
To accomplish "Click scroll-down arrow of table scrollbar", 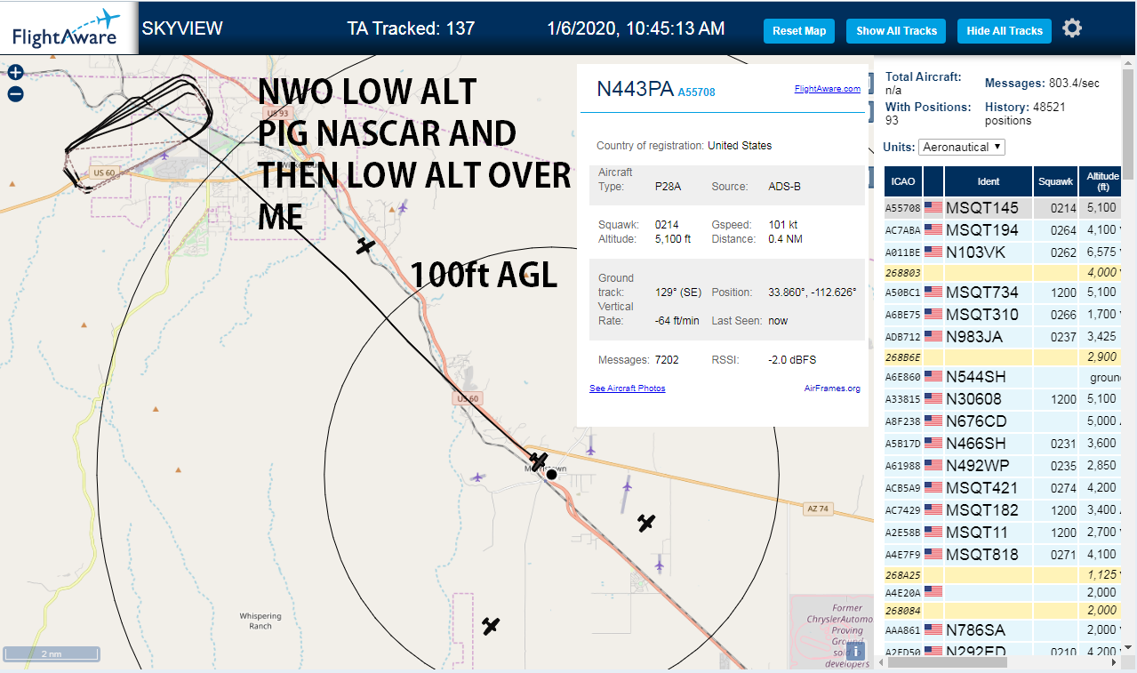I will [x=1129, y=647].
